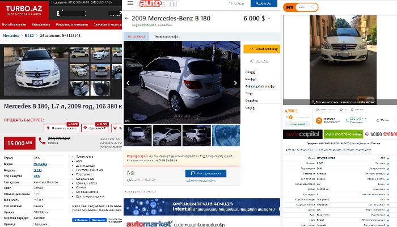Click the Mercedes brand link in the specs table
397x227 pixels.
point(40,164)
